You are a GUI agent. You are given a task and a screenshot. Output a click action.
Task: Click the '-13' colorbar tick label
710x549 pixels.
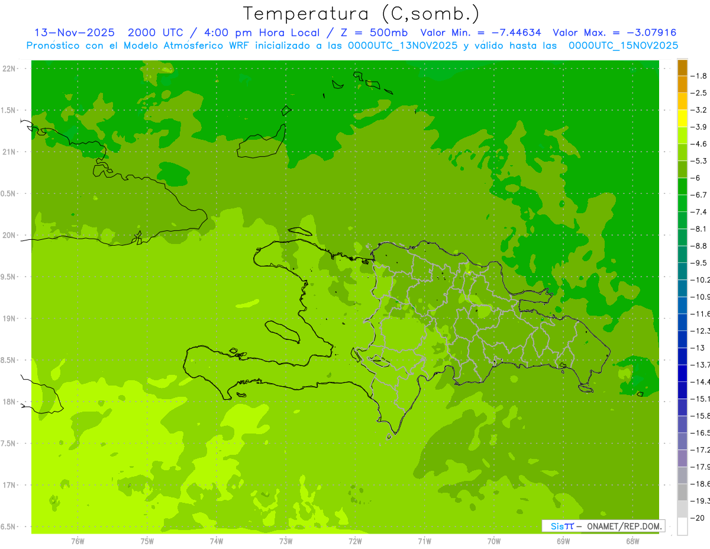698,348
